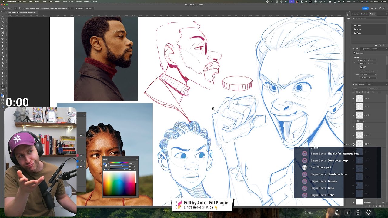The height and width of the screenshot is (218, 388).
Task: Create new pattern group folder icon
Action: [x=376, y=45]
